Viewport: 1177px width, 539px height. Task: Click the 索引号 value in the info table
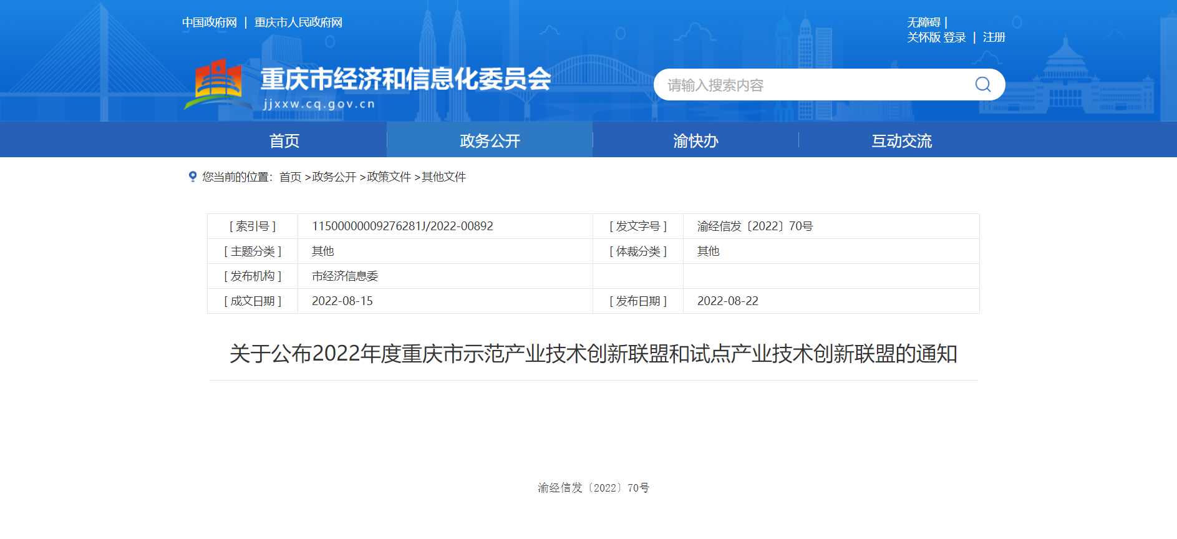(402, 226)
